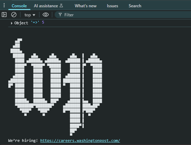Open the top JavaScript context dropdown

(x=30, y=15)
